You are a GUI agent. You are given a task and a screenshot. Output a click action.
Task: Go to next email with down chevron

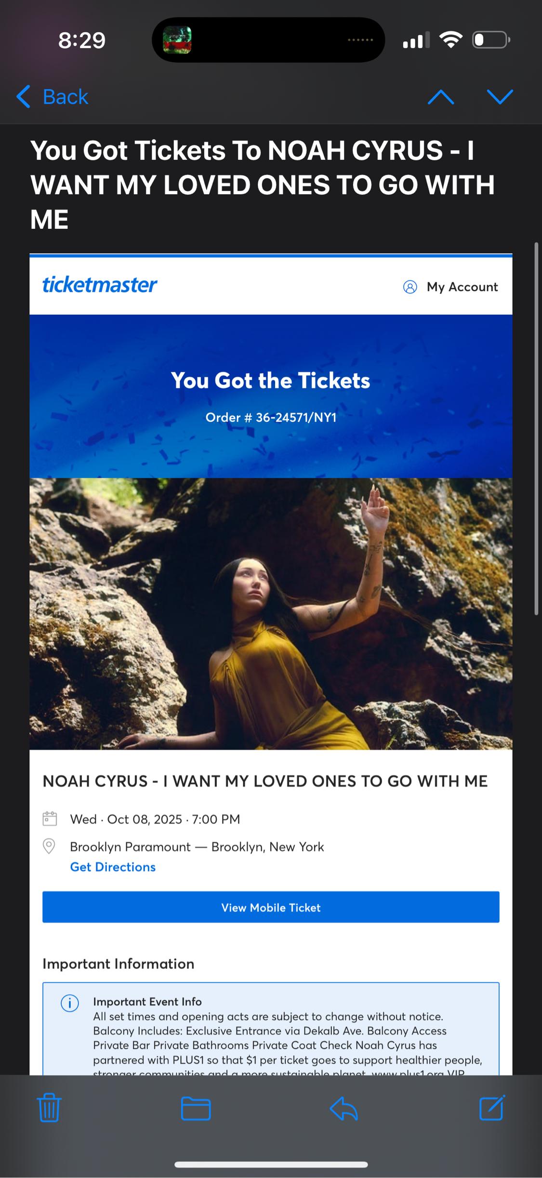click(500, 97)
